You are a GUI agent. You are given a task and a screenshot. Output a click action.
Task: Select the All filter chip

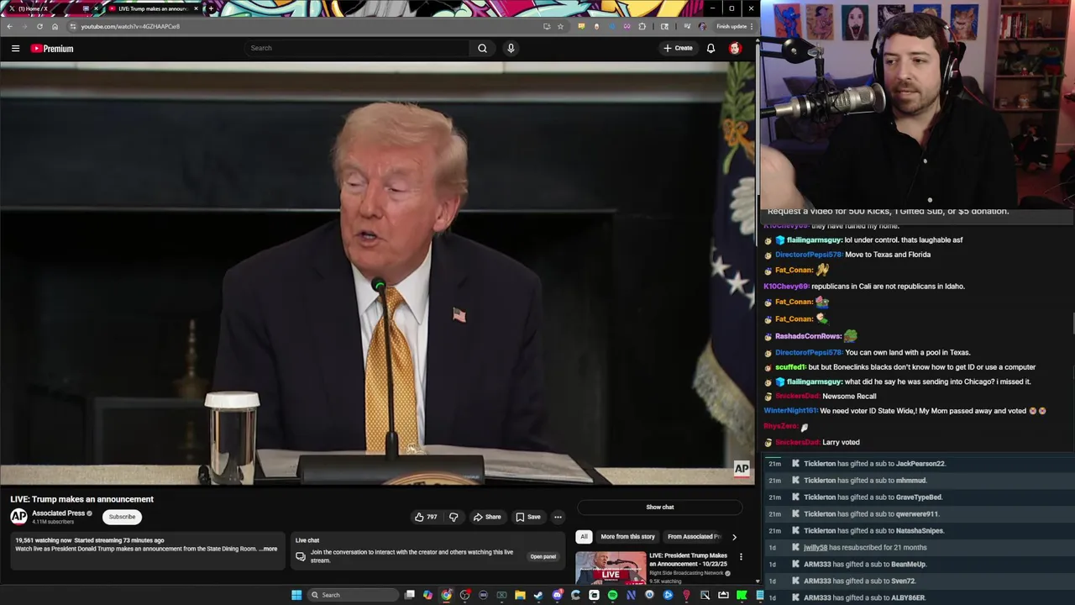click(x=584, y=536)
